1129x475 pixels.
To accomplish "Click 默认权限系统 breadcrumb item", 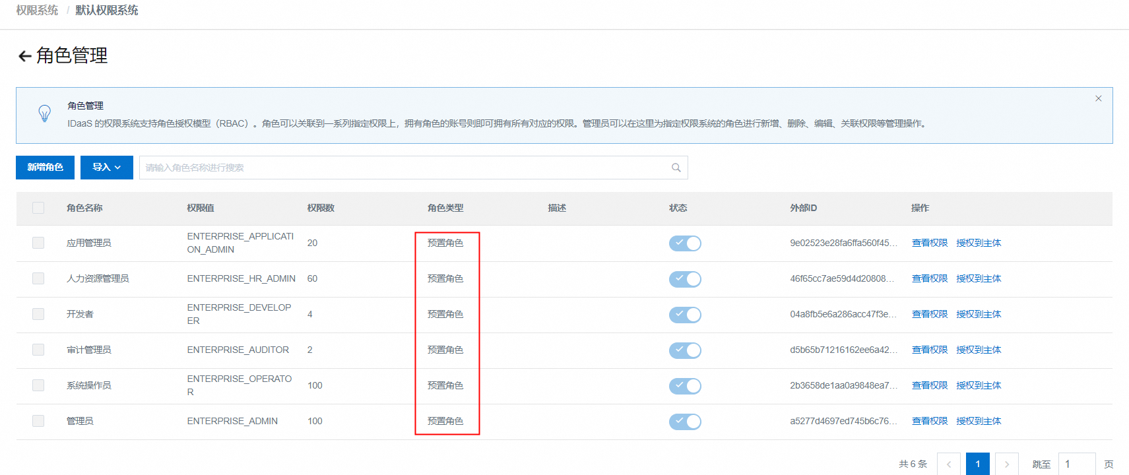I will (x=106, y=11).
